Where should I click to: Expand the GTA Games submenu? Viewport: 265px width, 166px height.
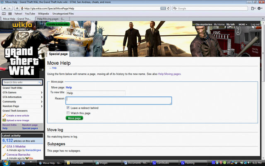coord(41,93)
